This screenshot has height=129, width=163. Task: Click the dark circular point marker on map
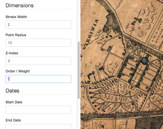[x=145, y=61]
